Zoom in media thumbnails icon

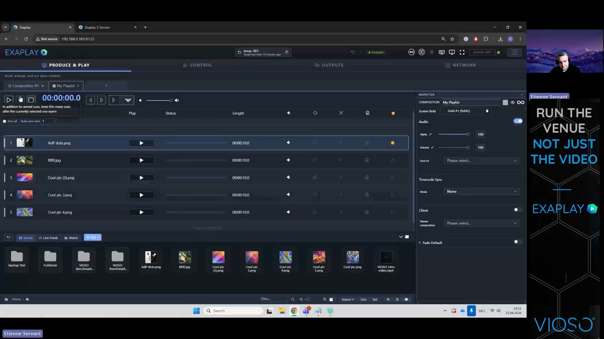pyautogui.click(x=325, y=299)
